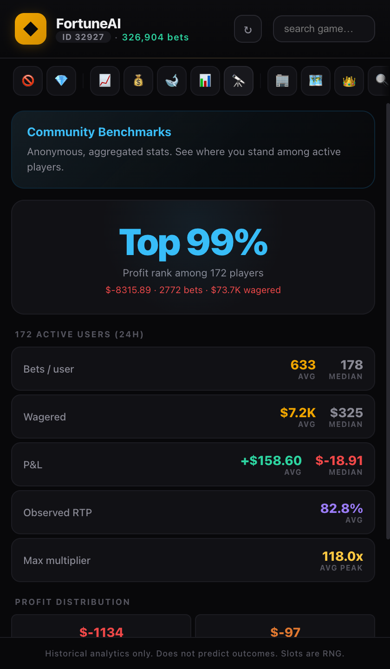The height and width of the screenshot is (669, 390).
Task: Select the block/restricted icon in the toolbar
Action: [27, 80]
